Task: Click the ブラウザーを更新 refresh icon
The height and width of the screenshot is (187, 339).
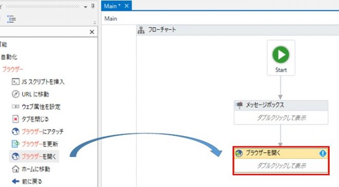Action: tap(15, 144)
